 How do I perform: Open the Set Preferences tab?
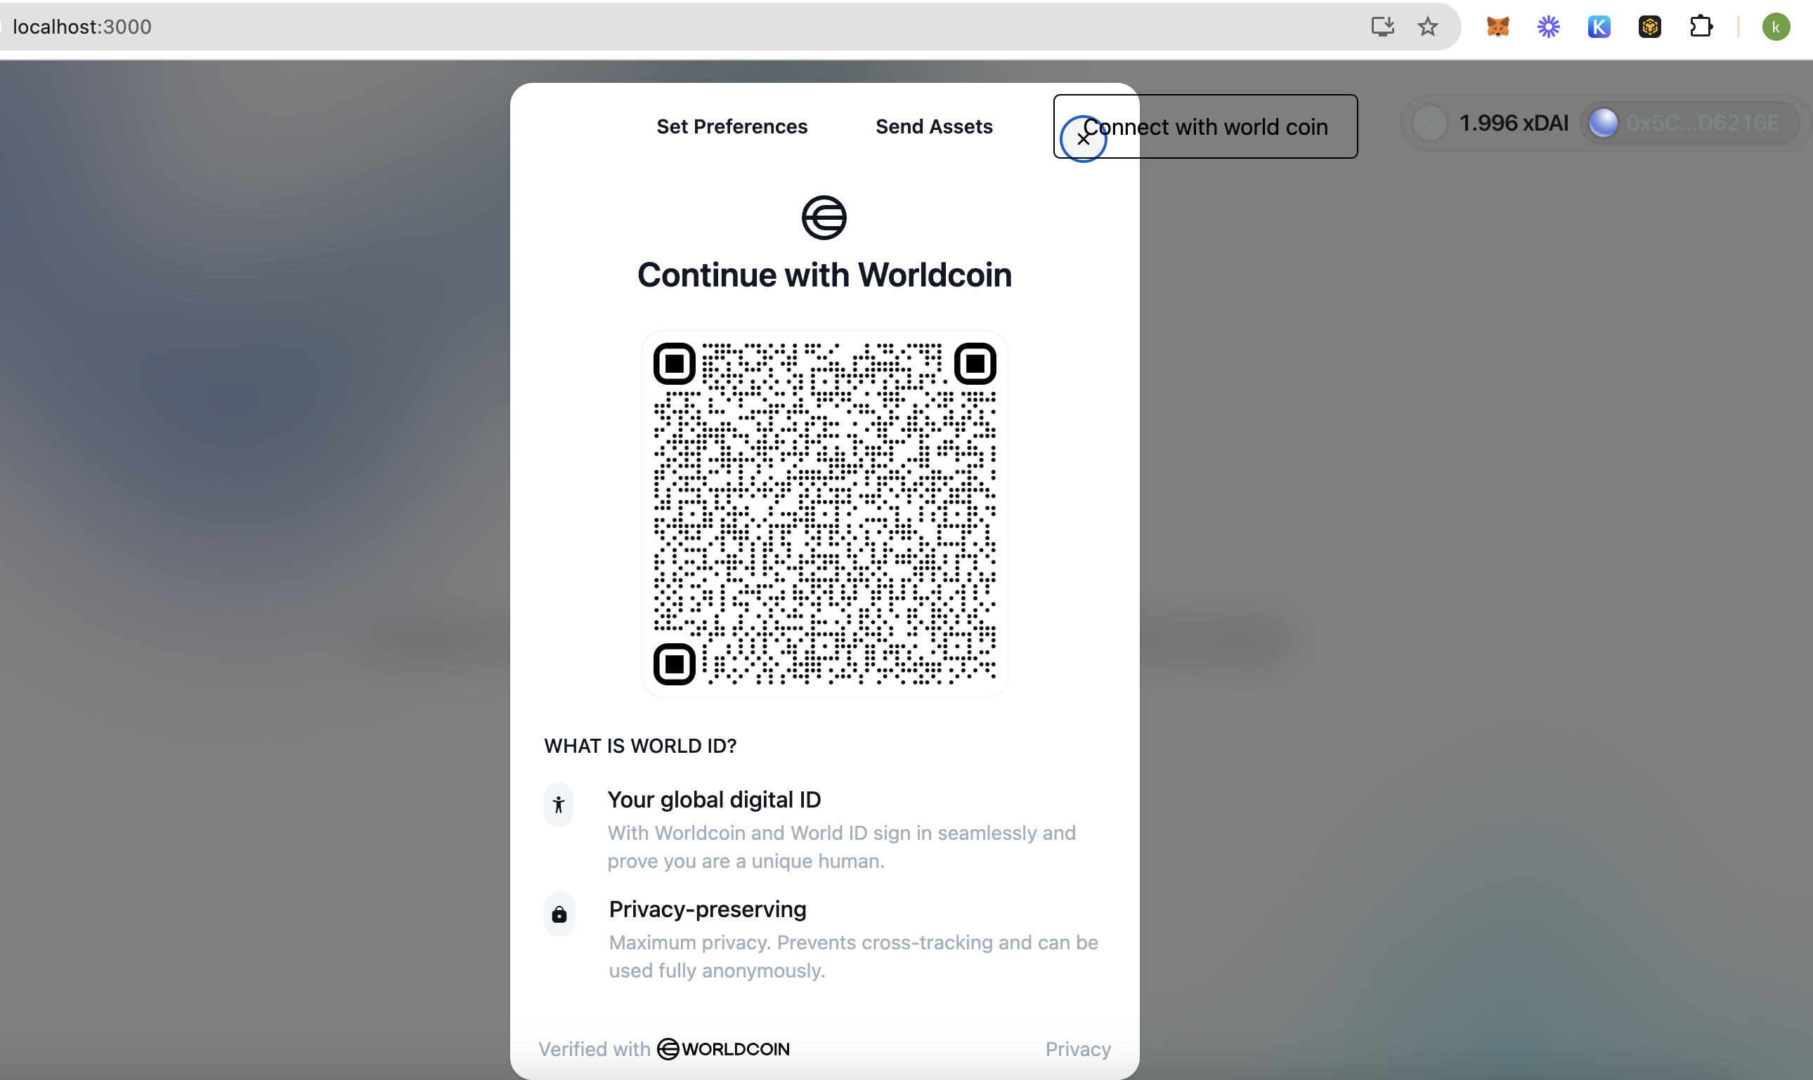click(x=732, y=126)
